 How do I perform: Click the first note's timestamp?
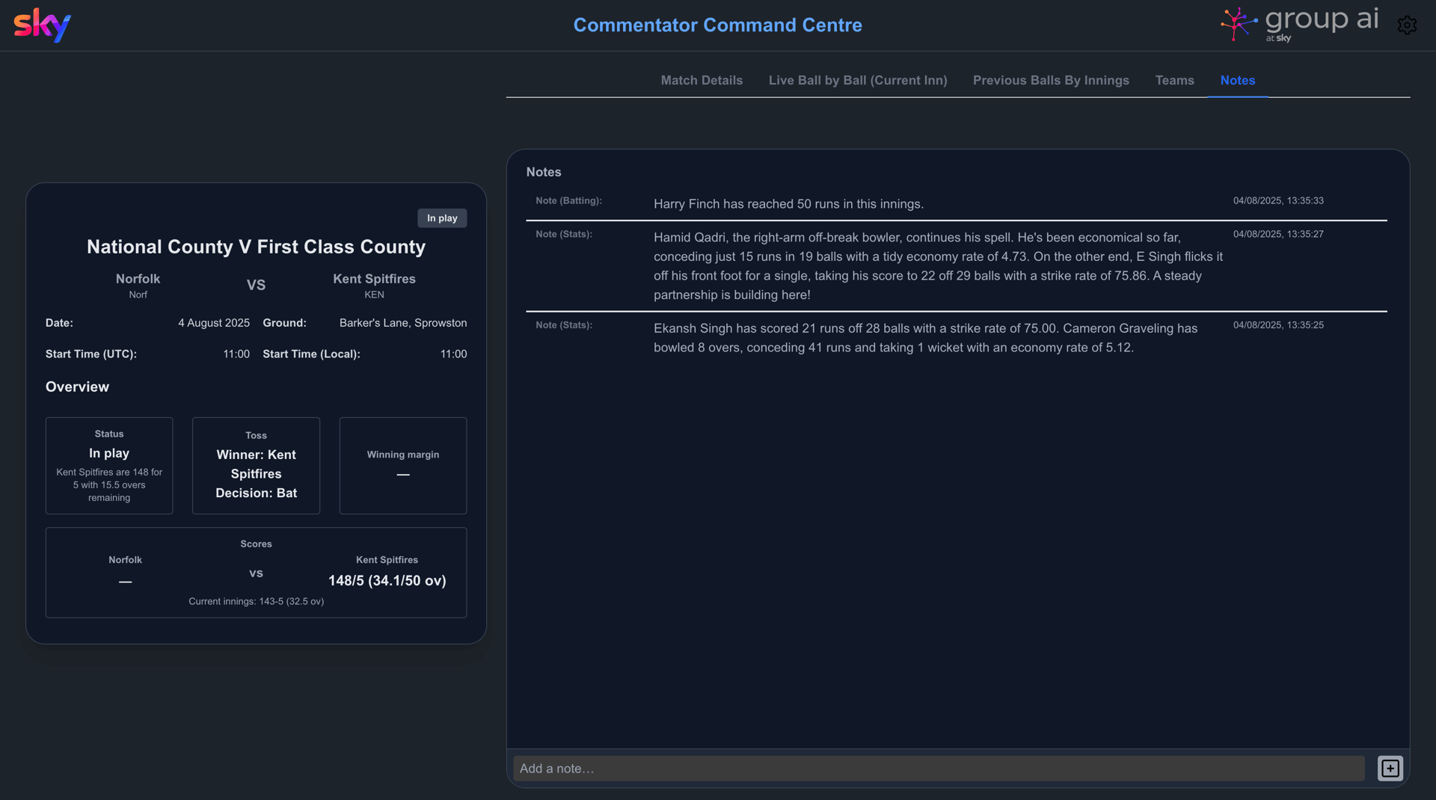pos(1278,200)
